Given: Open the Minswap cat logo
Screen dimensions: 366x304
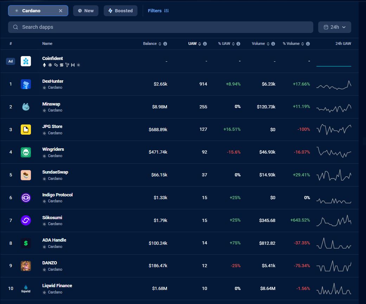Looking at the screenshot, I should click(26, 107).
